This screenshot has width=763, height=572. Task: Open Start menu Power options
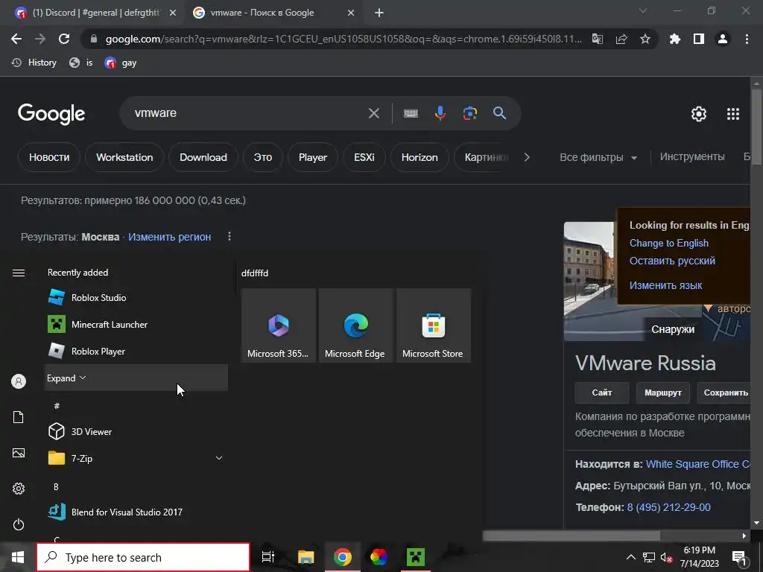click(x=19, y=524)
